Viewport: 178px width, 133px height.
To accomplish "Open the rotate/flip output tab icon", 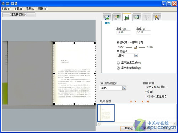I will pos(117,17).
